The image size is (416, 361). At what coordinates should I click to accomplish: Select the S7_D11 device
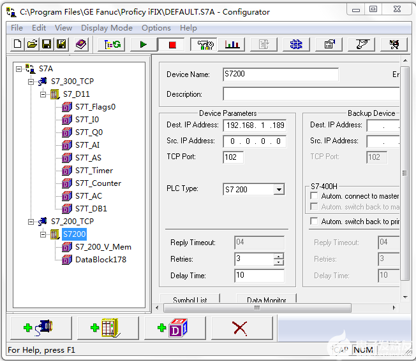[x=77, y=94]
